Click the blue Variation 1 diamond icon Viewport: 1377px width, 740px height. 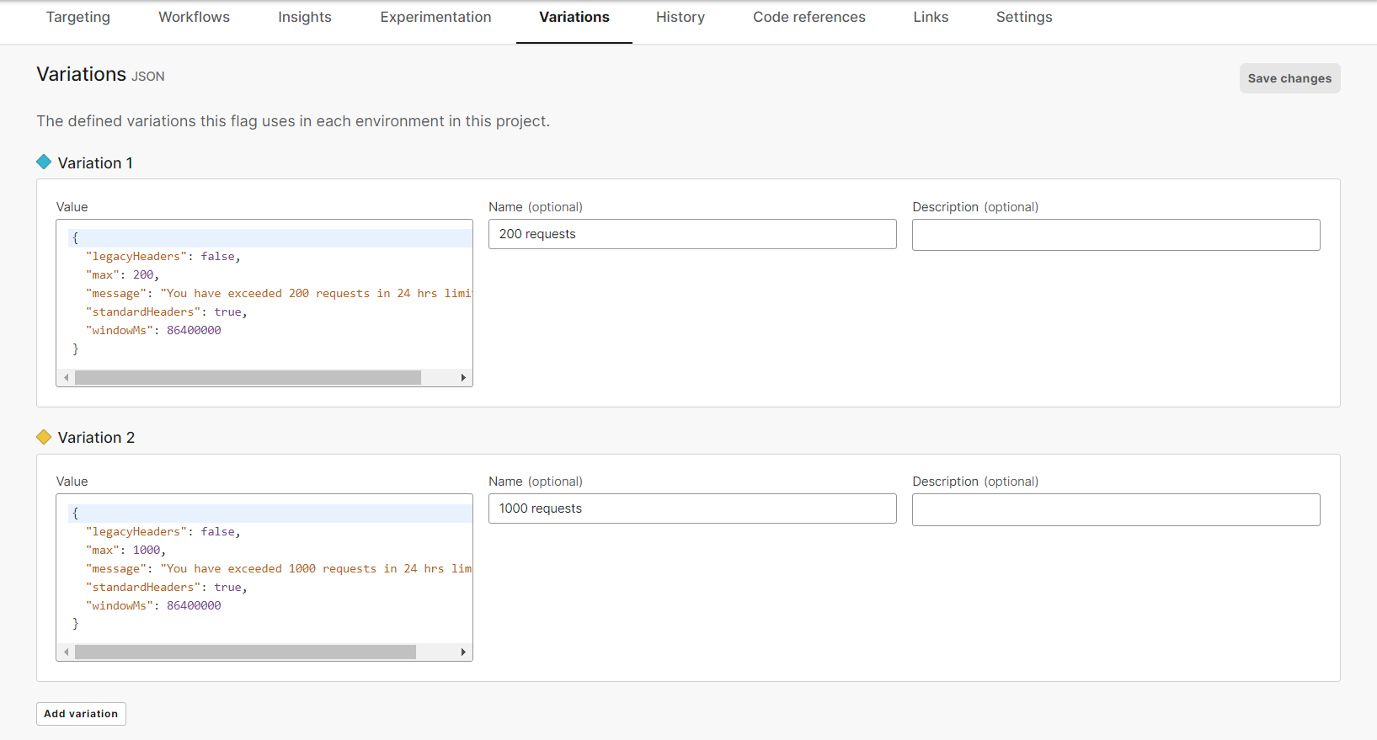click(x=44, y=162)
